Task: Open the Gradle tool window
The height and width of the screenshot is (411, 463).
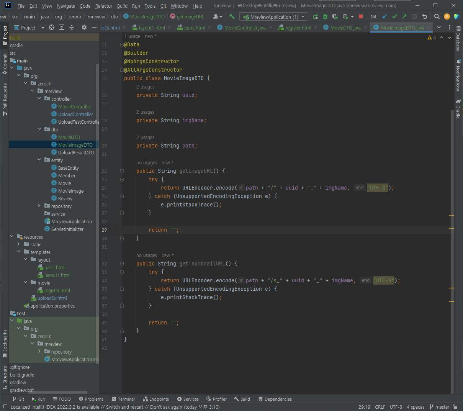Action: tap(458, 109)
